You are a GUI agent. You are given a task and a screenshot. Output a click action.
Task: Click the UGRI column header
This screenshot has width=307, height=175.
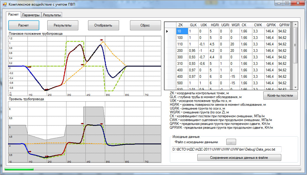(225, 25)
